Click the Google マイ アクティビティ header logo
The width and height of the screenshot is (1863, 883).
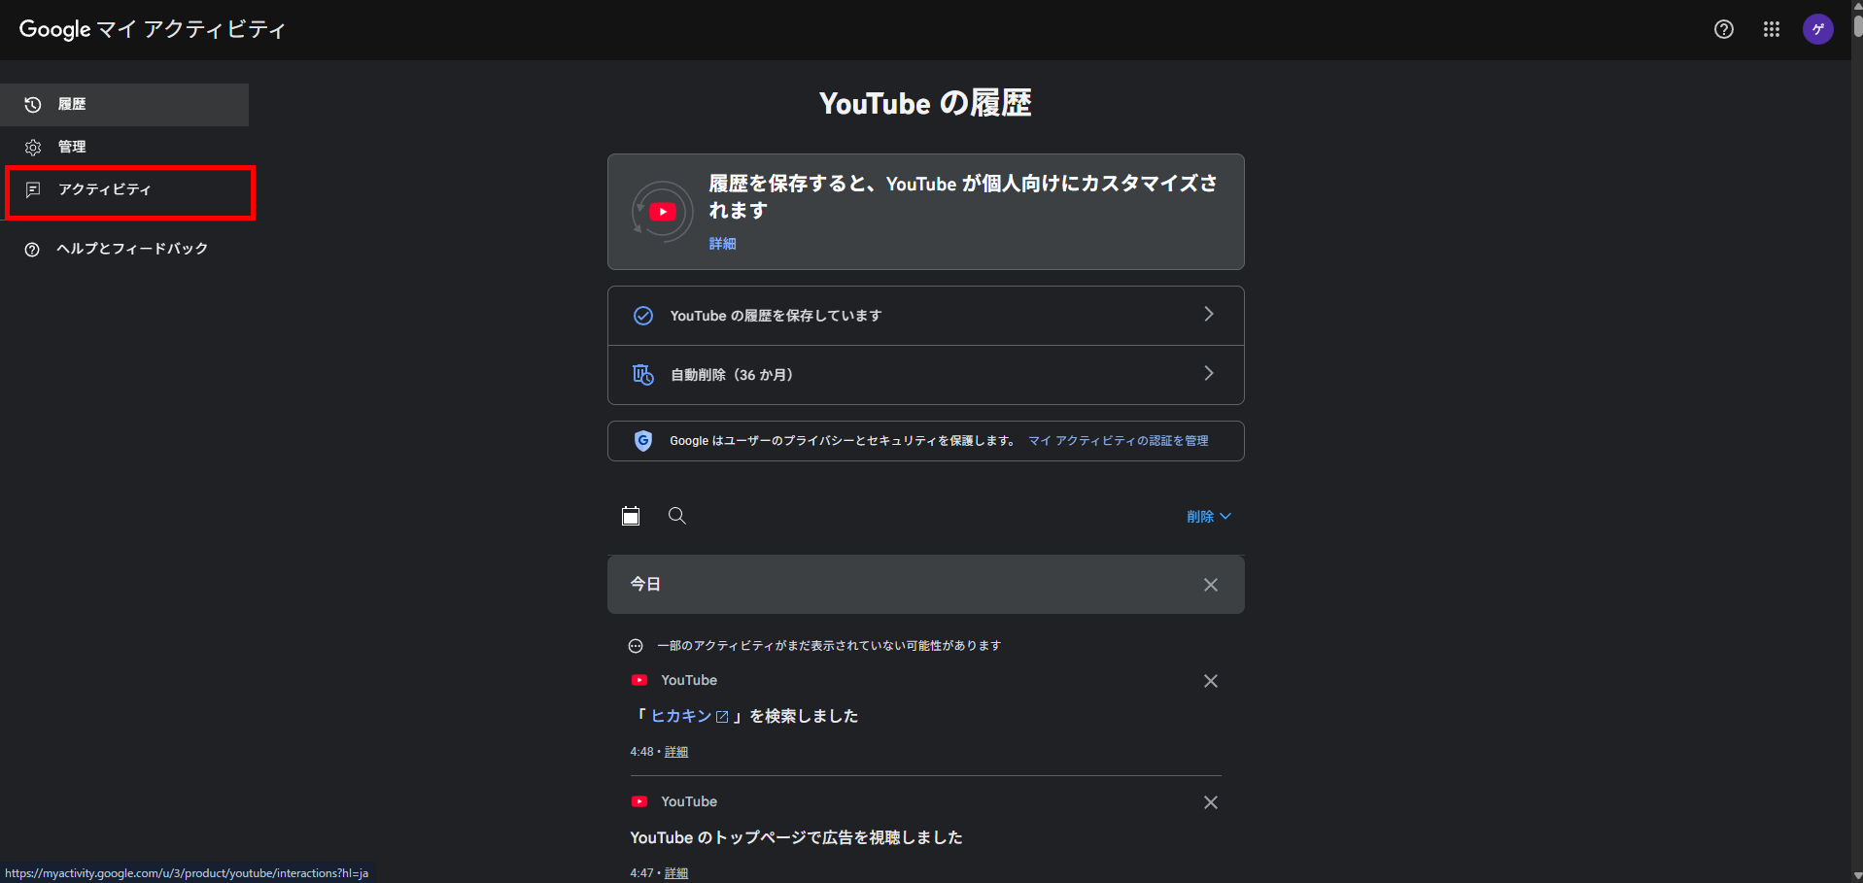pyautogui.click(x=152, y=29)
